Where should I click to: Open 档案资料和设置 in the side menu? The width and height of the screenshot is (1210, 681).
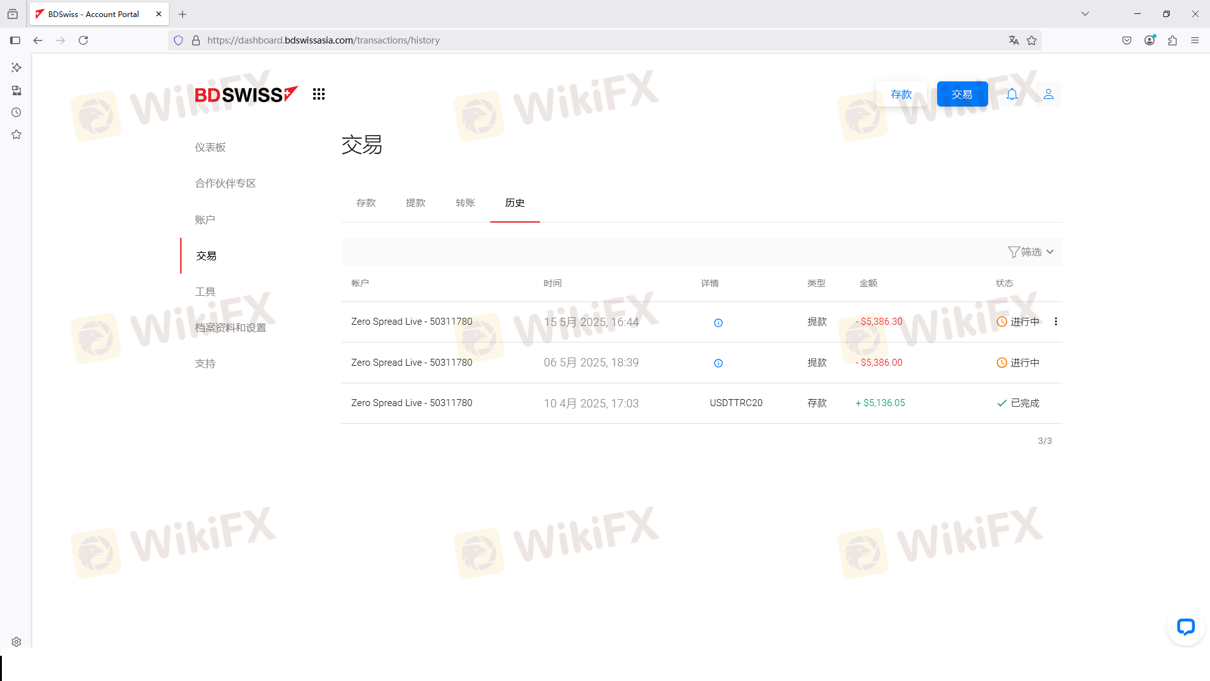coord(231,328)
